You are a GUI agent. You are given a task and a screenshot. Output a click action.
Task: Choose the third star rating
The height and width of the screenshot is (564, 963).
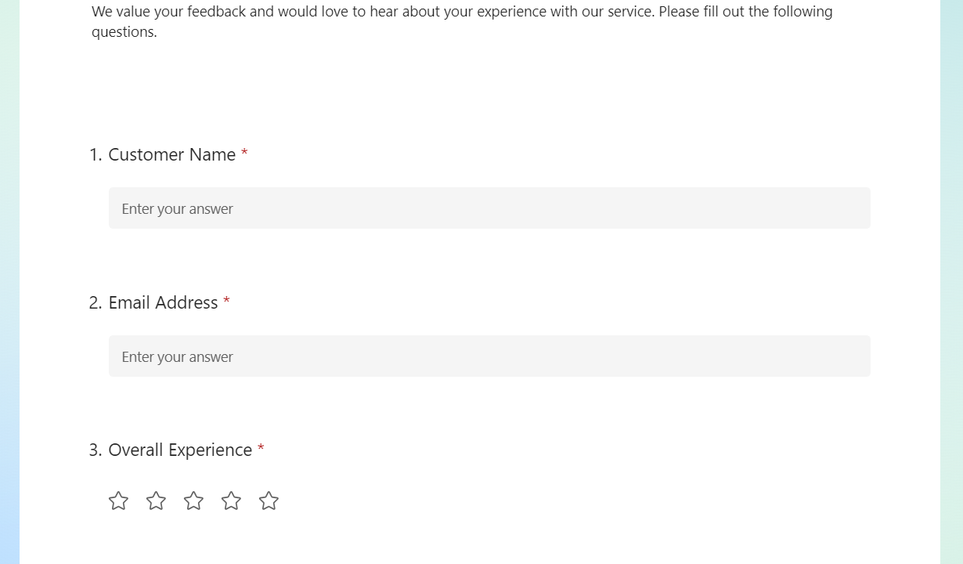coord(193,501)
